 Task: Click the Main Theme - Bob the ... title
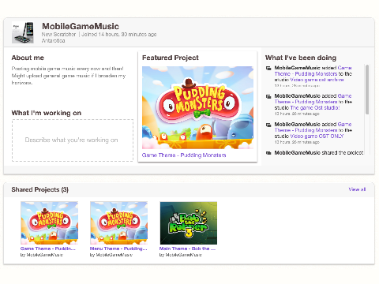[x=187, y=248]
